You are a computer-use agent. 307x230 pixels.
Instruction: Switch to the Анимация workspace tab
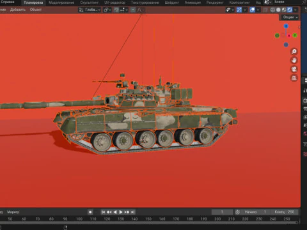coord(193,3)
